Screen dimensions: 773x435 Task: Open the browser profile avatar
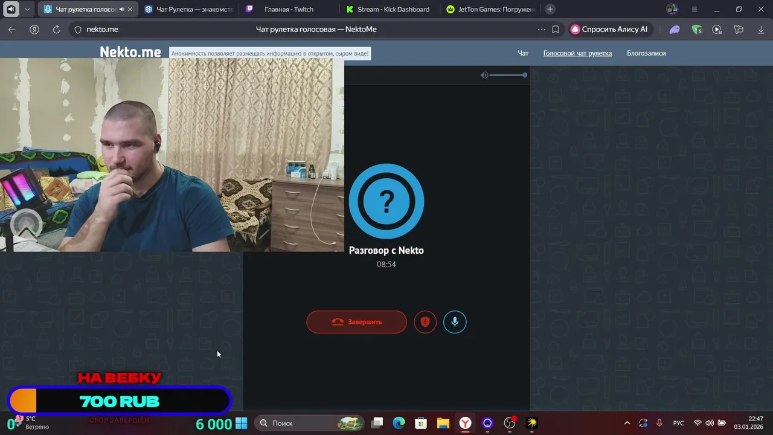coord(672,9)
